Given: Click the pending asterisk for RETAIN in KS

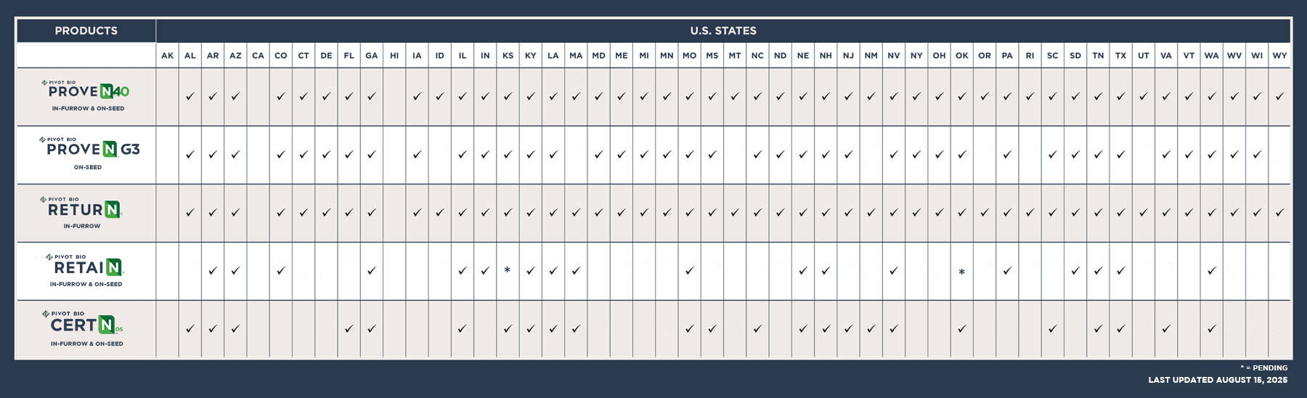Looking at the screenshot, I should pyautogui.click(x=508, y=270).
